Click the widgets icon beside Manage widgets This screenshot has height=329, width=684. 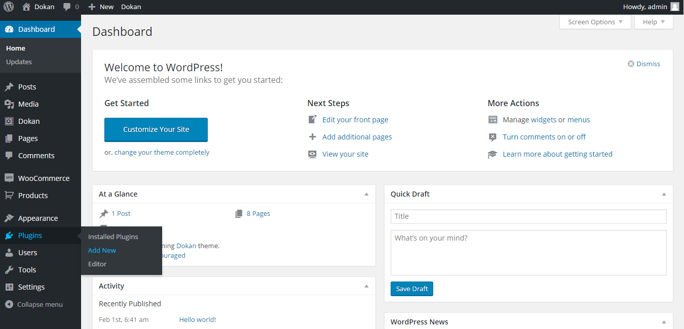[x=492, y=120]
